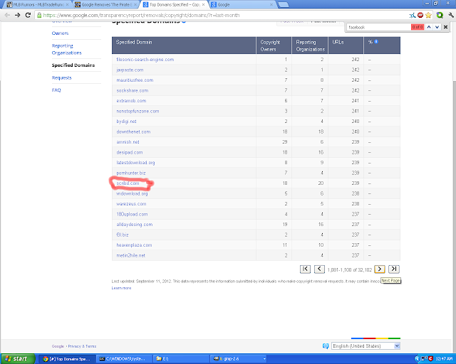Click the green magnifier extension icon
Image resolution: width=456 pixels, height=364 pixels.
click(440, 15)
